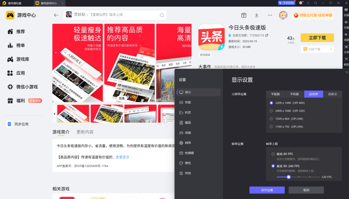Open the download manager arrow icon
This screenshot has width=349, height=199.
tap(257, 15)
